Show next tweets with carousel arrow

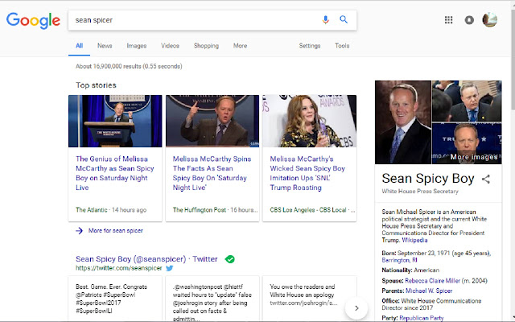pos(356,308)
